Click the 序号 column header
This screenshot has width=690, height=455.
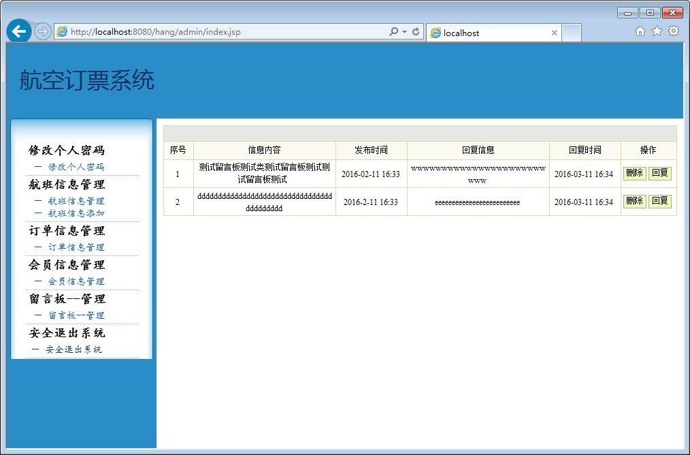[x=178, y=151]
